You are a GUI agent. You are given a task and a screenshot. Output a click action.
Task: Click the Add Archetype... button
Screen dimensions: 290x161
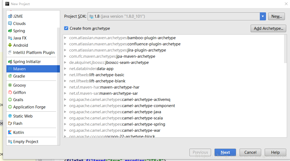click(268, 28)
